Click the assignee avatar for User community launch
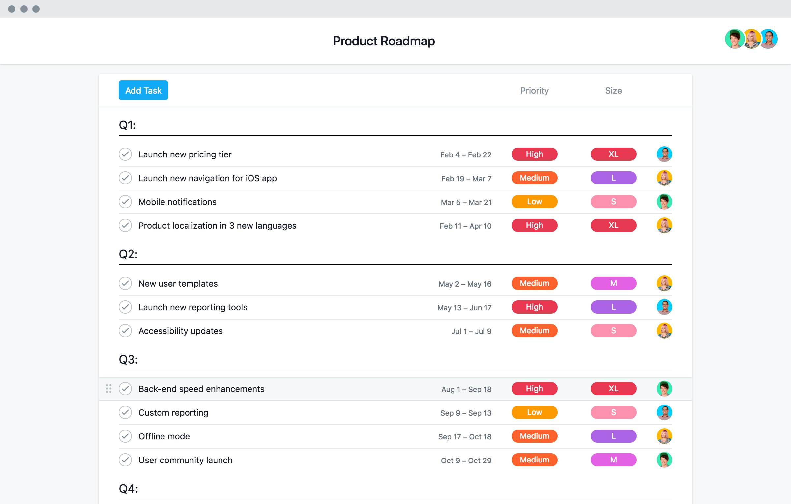 point(665,460)
